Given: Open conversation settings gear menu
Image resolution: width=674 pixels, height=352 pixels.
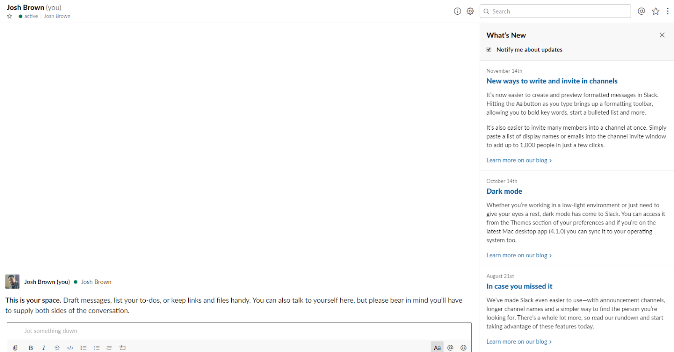Looking at the screenshot, I should pyautogui.click(x=470, y=11).
